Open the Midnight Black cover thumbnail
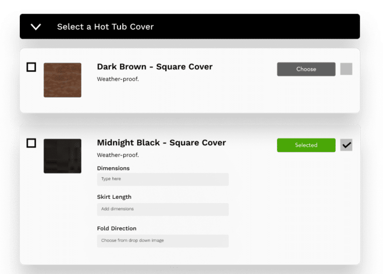 coord(62,156)
